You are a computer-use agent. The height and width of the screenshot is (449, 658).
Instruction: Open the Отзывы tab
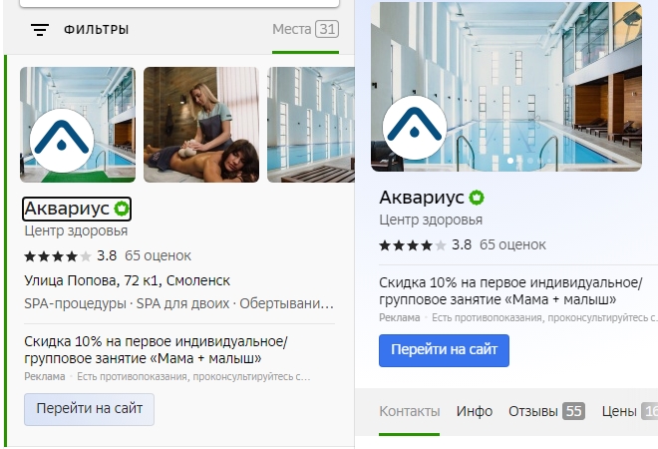tap(546, 411)
